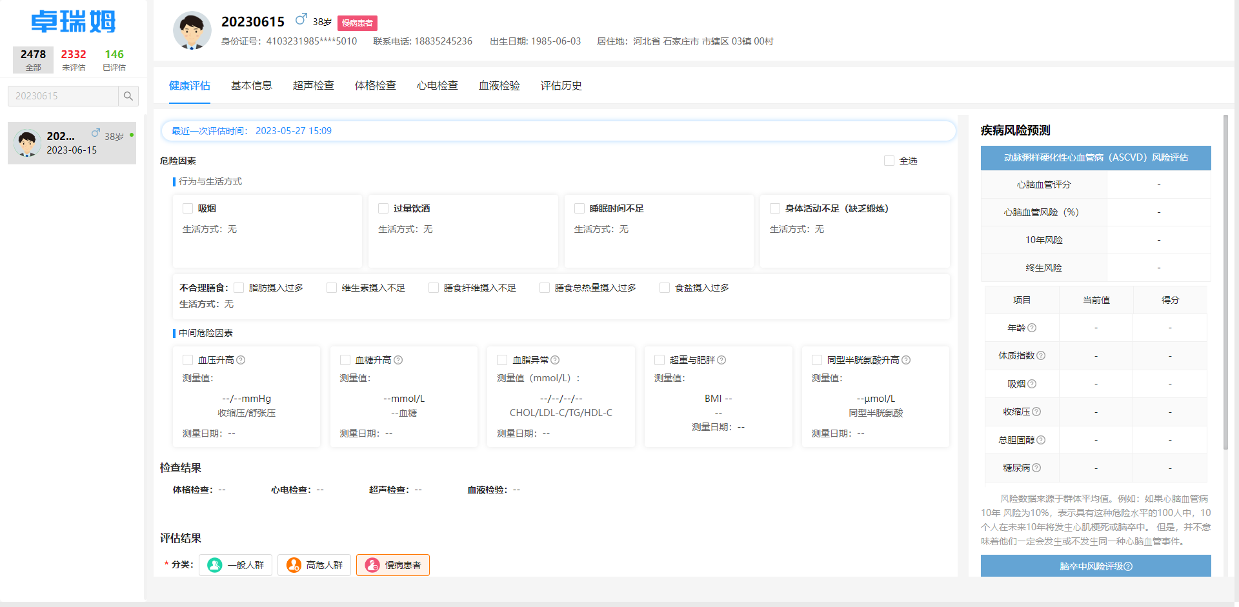The width and height of the screenshot is (1239, 607).
Task: Click help icon beside 血糖升高
Action: (398, 360)
